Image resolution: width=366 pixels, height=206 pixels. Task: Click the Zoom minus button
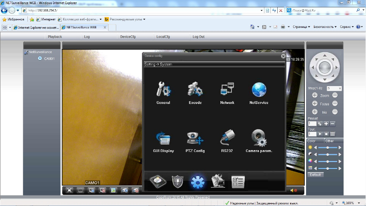pyautogui.click(x=335, y=95)
